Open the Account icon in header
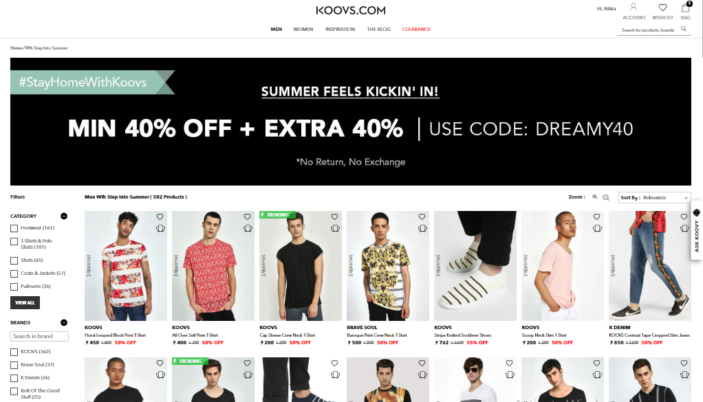Screen dimensions: 703x402 [x=634, y=8]
